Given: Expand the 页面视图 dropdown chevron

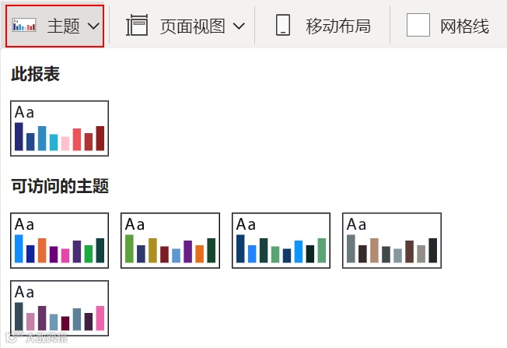Looking at the screenshot, I should [x=239, y=26].
